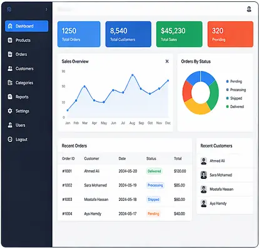
Task: Click the Delivered status badge for order #1001
Action: pyautogui.click(x=155, y=171)
